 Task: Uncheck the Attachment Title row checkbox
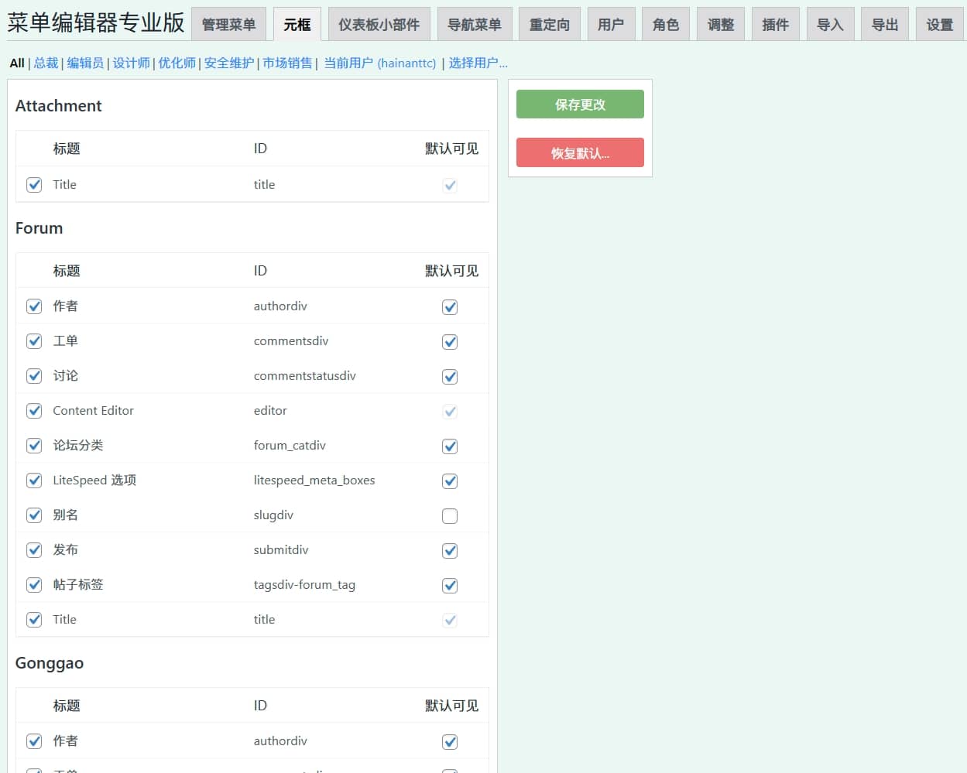(34, 185)
